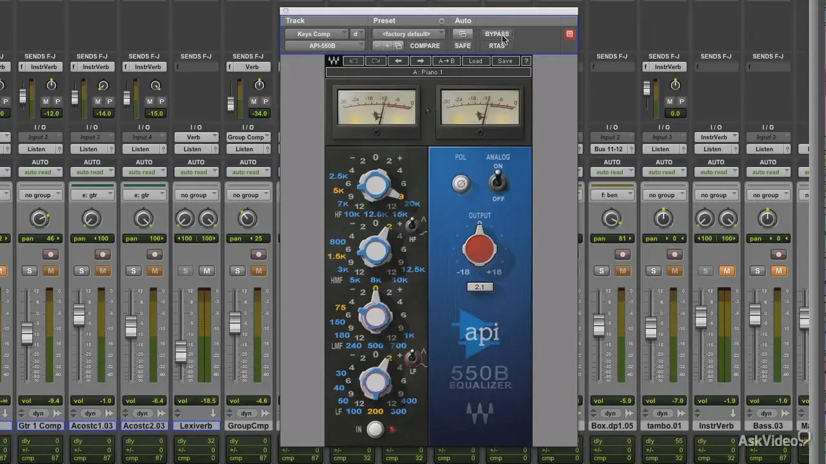Click the COMPARE button
The image size is (826, 464).
click(425, 46)
